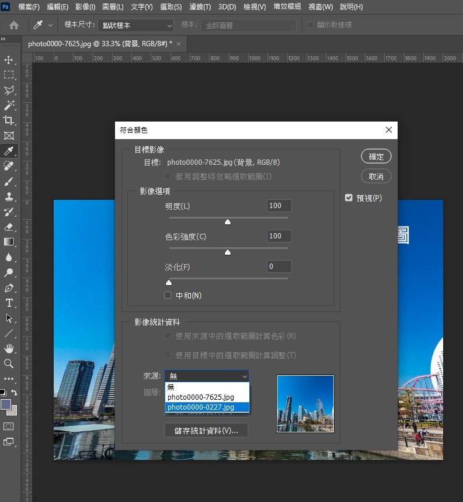The height and width of the screenshot is (502, 463).
Task: Open the 濾鏡 filter menu
Action: 200,7
